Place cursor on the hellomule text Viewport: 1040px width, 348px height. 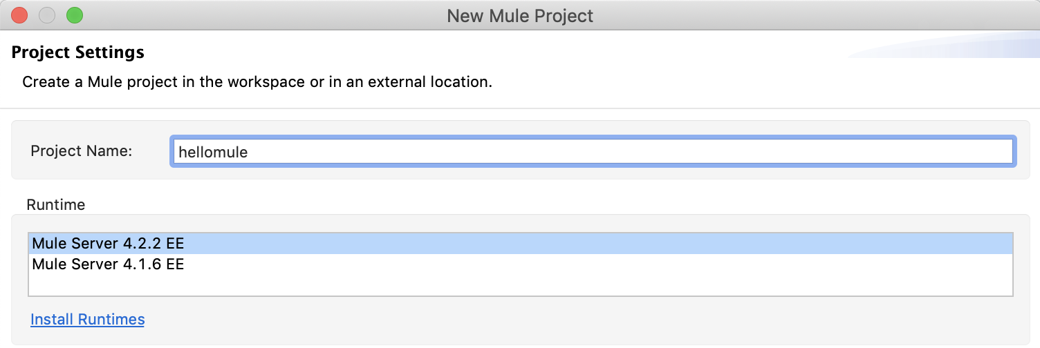(213, 152)
